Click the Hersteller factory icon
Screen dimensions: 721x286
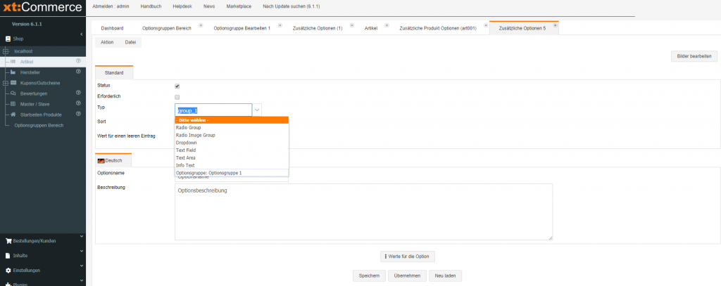coord(13,72)
